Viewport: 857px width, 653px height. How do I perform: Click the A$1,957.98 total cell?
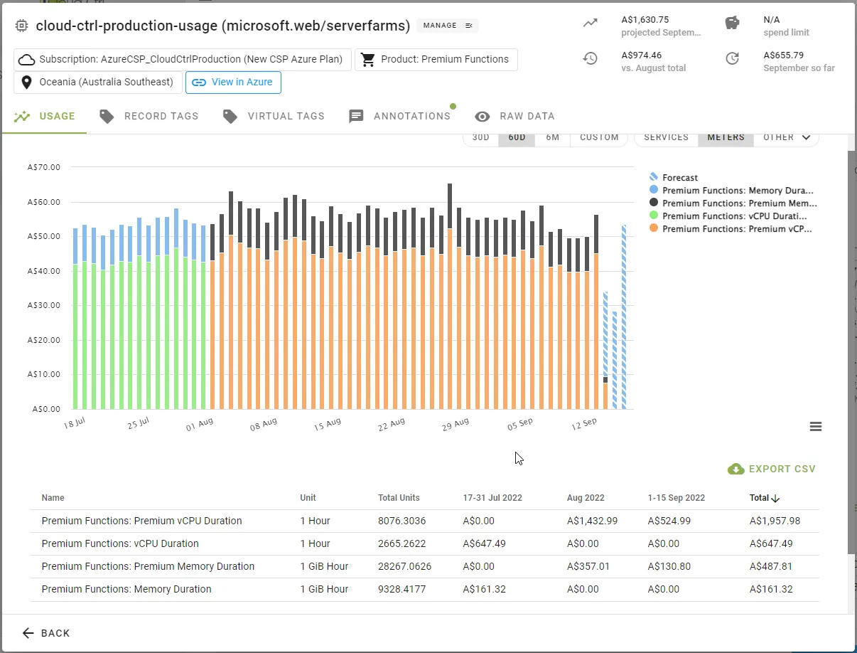click(x=775, y=521)
